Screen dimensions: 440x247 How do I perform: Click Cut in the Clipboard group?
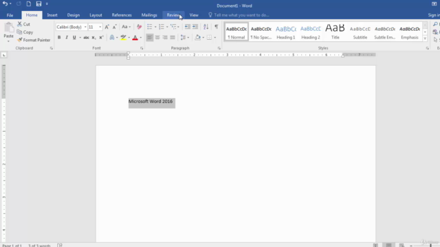point(23,24)
